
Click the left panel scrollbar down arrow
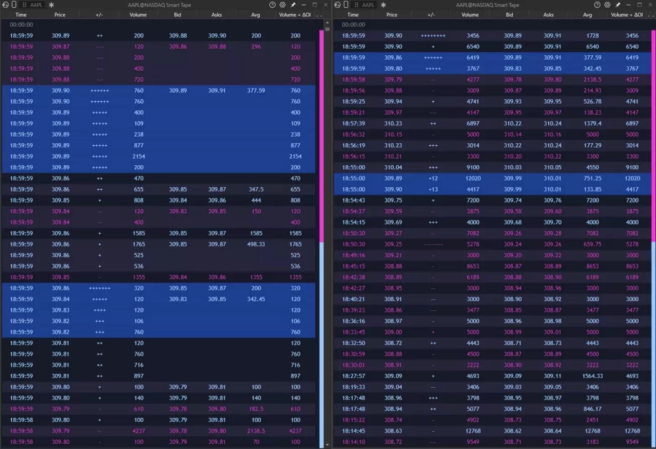coord(327,445)
